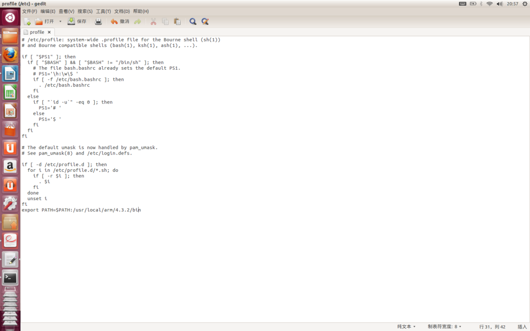
Task: Click the paste clipboard icon
Action: [x=177, y=22]
